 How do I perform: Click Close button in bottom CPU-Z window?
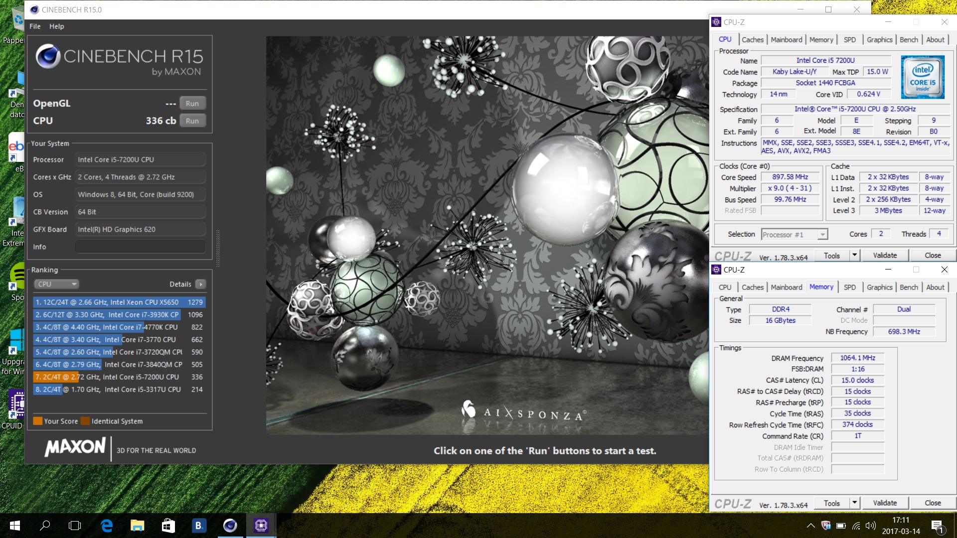[933, 503]
